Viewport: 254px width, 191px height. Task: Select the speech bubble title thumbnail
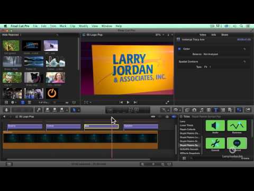pyautogui.click(x=237, y=143)
